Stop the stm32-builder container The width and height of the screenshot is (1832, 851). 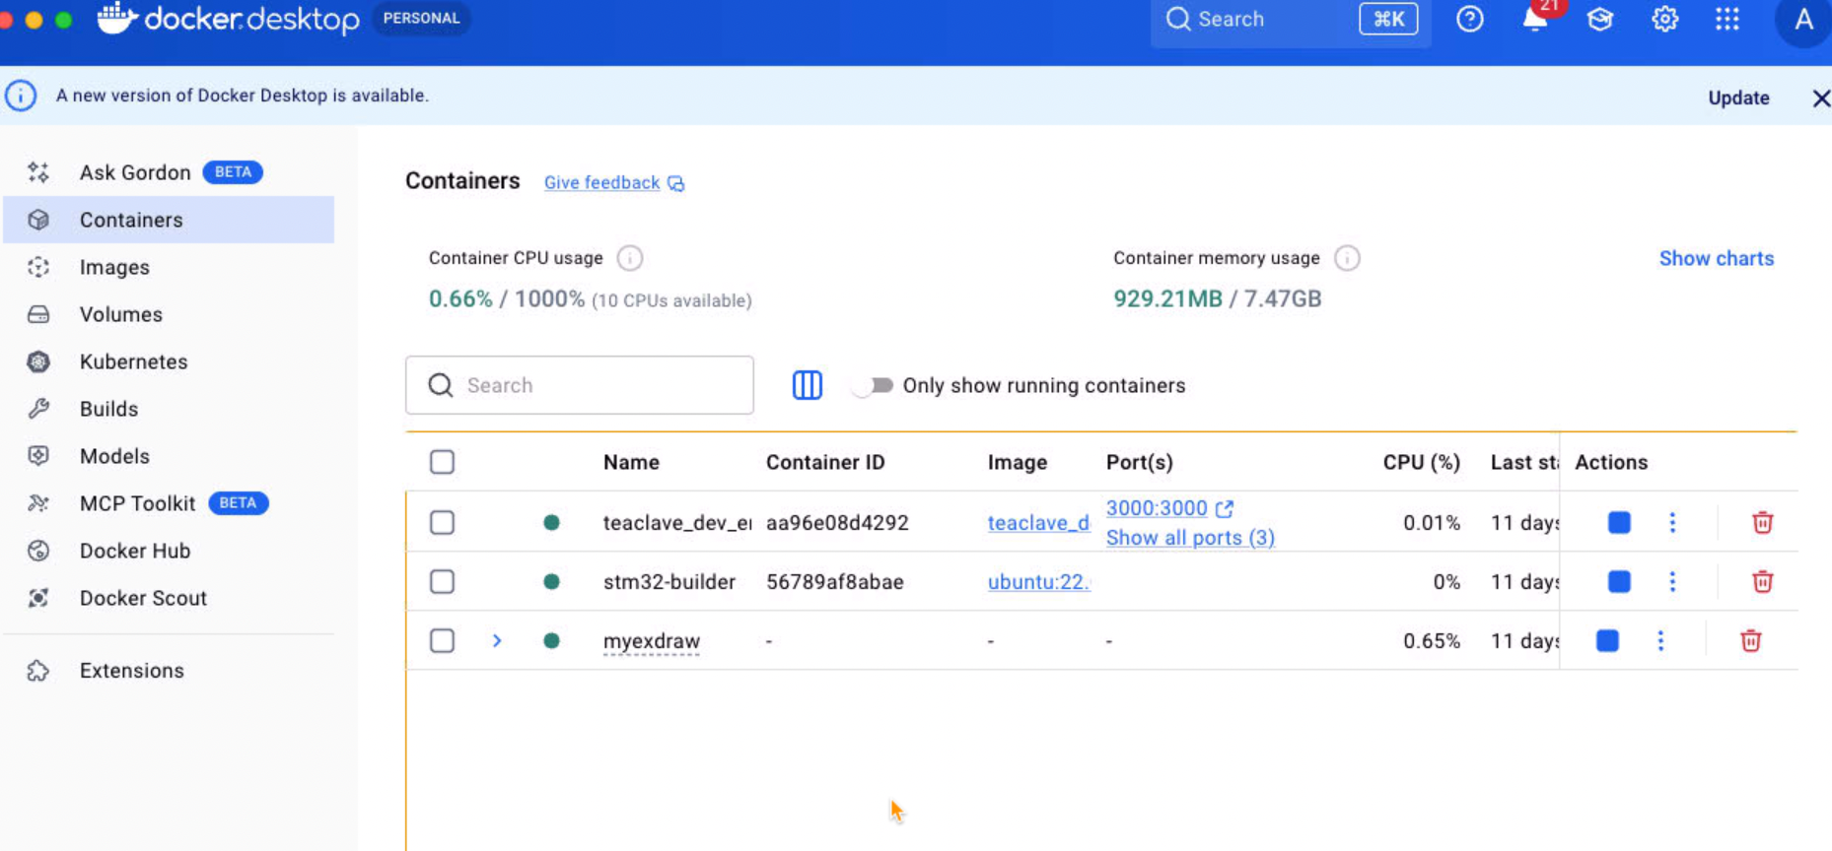[x=1619, y=581]
